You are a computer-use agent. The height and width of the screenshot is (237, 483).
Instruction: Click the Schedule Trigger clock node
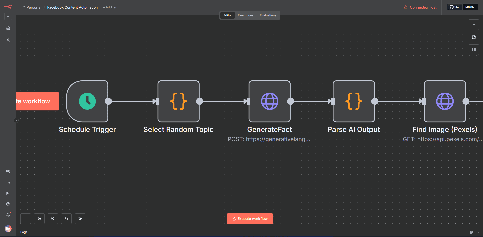point(87,101)
